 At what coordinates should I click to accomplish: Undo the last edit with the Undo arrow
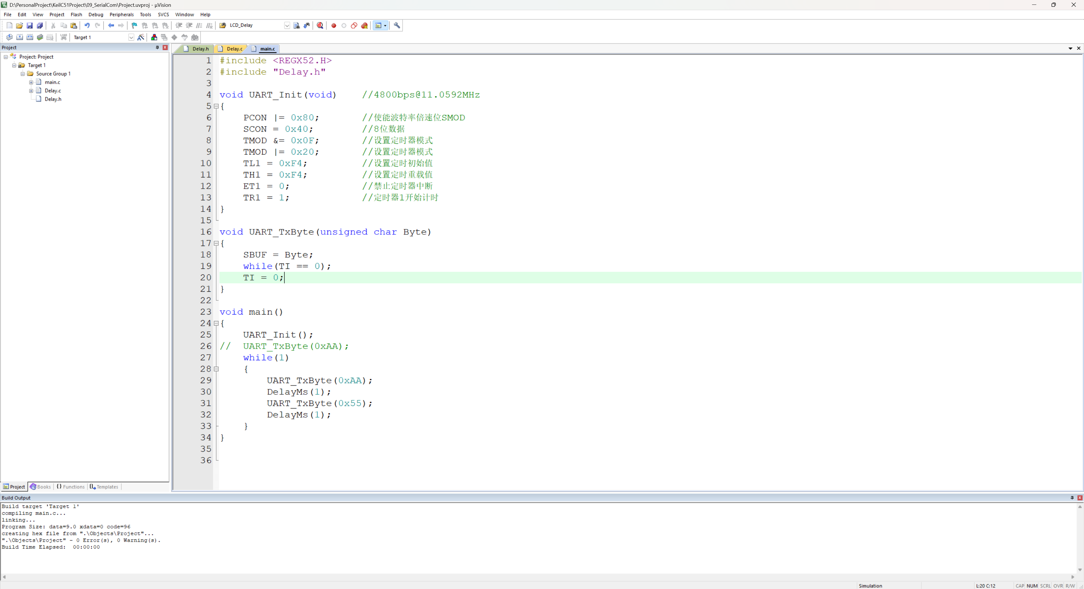tap(87, 25)
